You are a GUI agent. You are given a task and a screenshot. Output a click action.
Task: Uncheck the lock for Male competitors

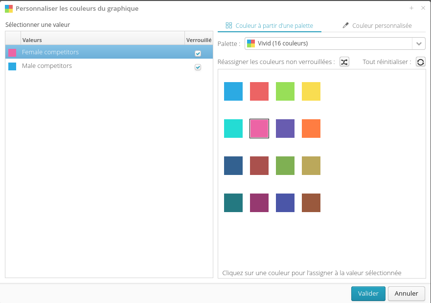pos(198,67)
